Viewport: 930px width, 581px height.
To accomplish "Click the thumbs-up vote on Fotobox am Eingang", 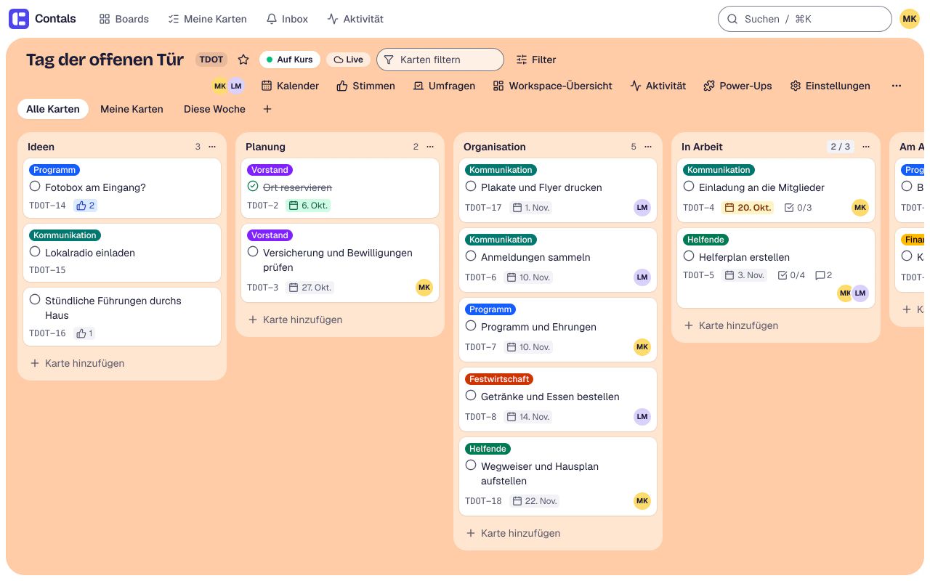I will 86,206.
